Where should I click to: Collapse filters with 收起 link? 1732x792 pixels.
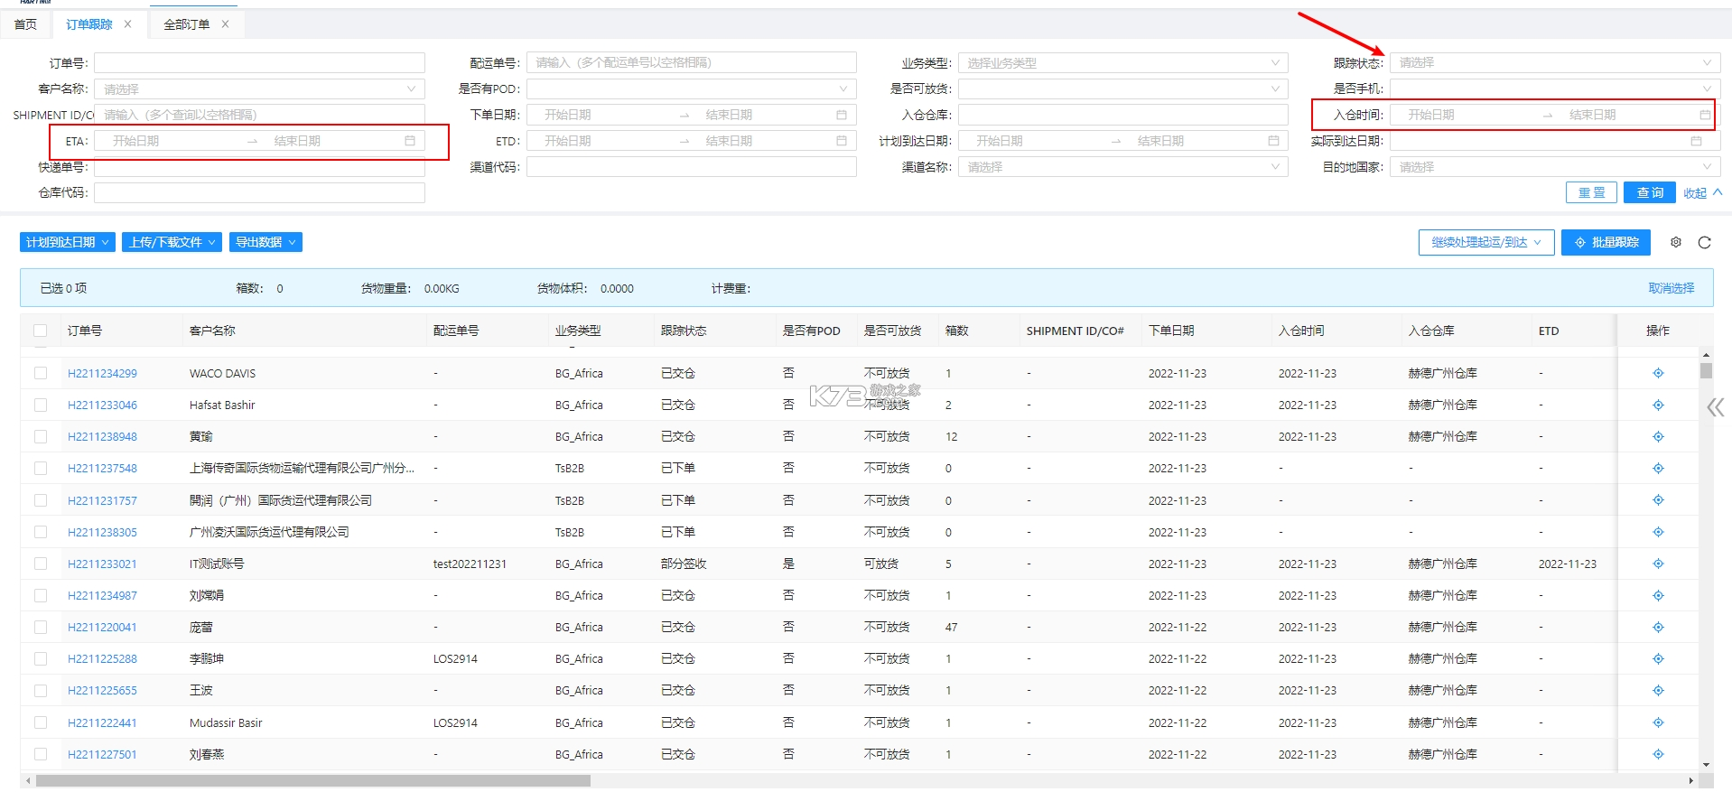1703,192
